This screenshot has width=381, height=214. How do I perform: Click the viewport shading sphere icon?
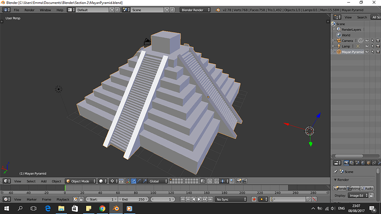tap(102, 181)
